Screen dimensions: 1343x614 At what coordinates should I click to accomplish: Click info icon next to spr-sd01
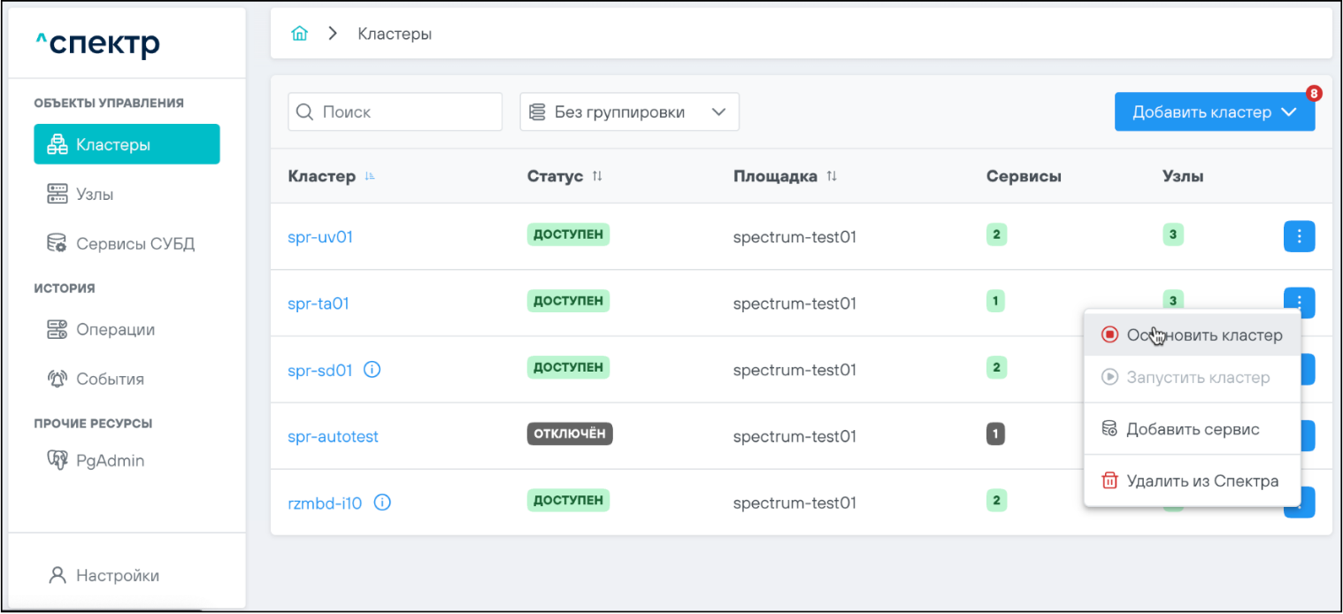tap(372, 370)
